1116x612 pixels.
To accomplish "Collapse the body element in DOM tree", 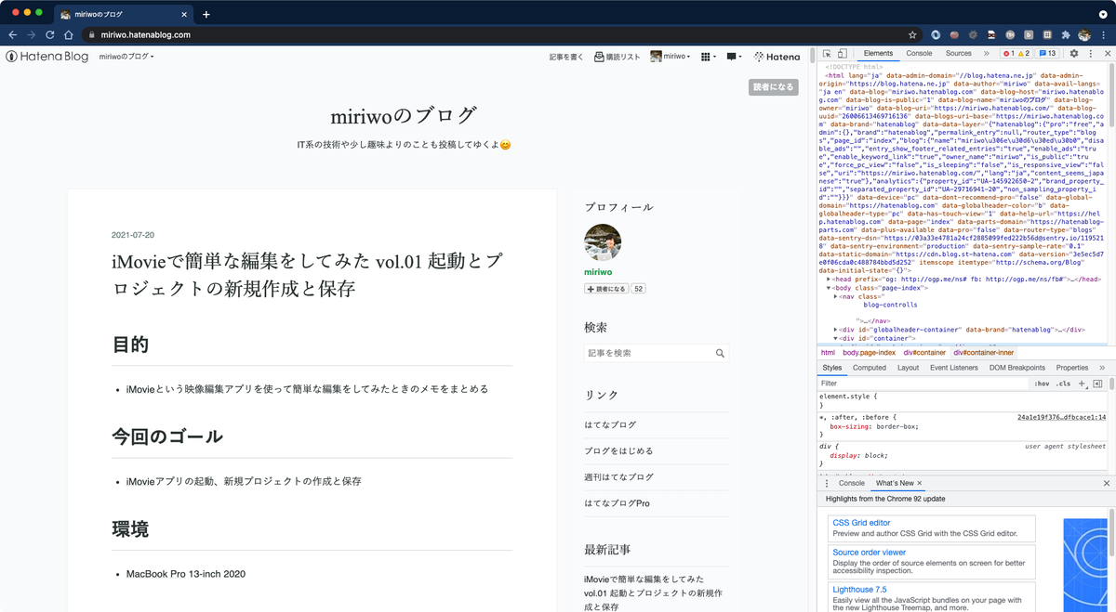I will pyautogui.click(x=829, y=288).
